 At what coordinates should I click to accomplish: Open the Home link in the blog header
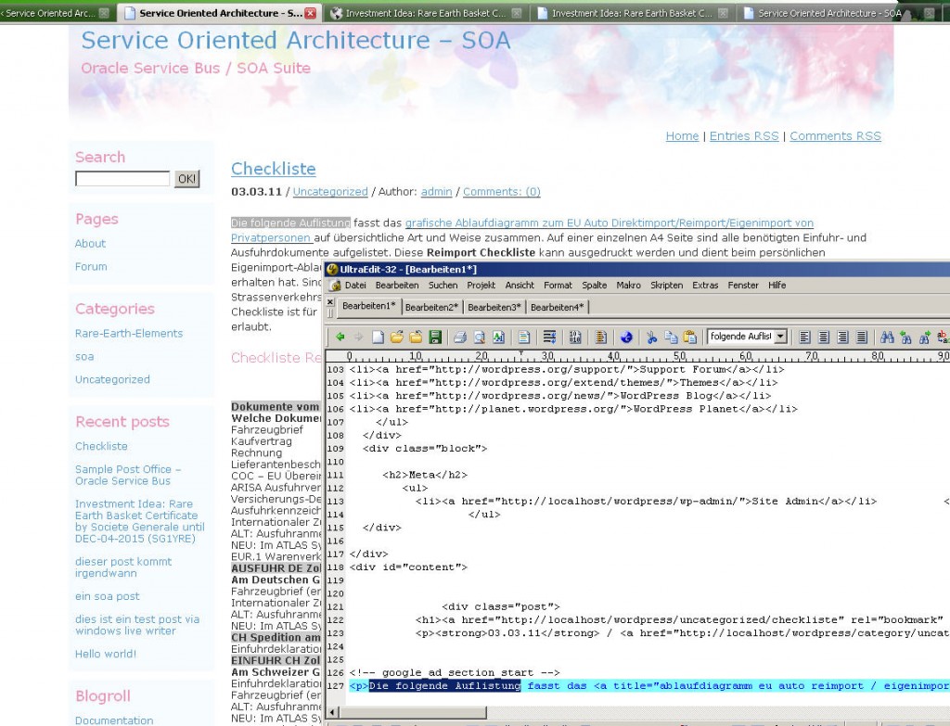coord(682,136)
